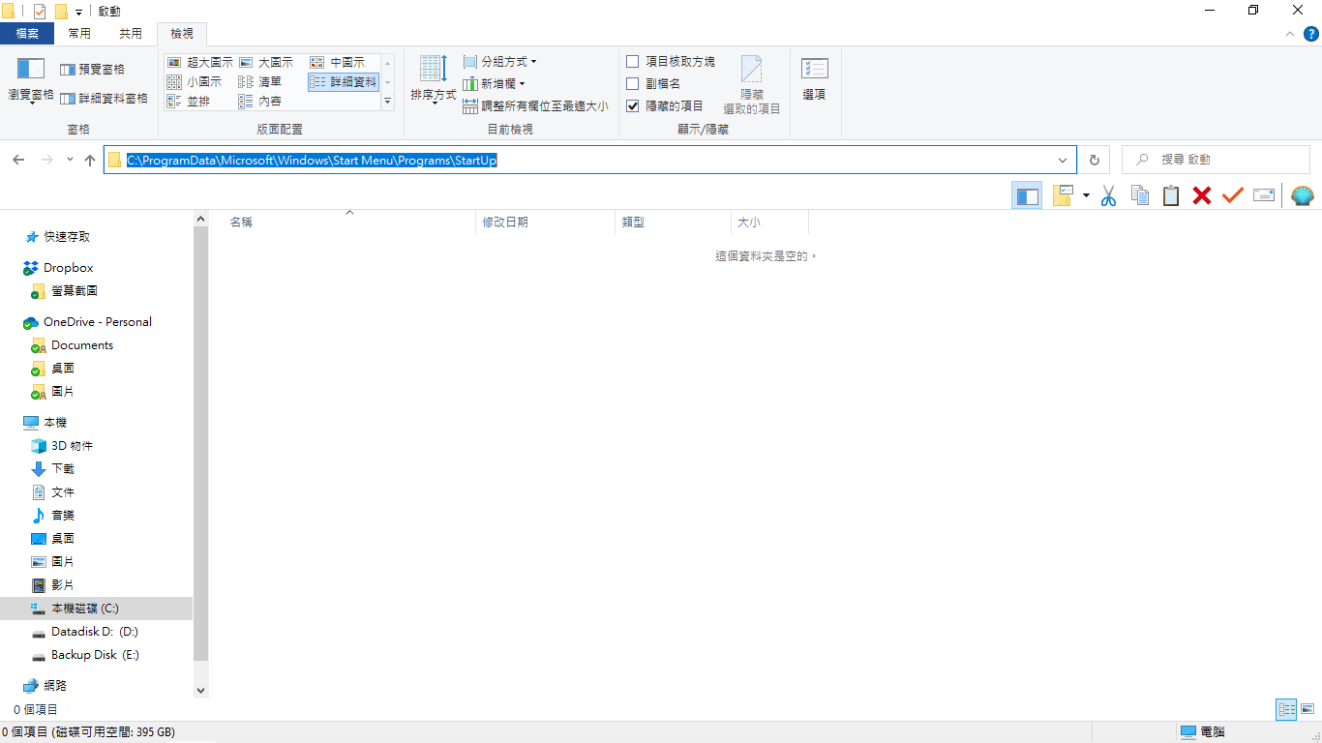The height and width of the screenshot is (743, 1322).
Task: Refresh the StartUp folder view
Action: click(1095, 160)
